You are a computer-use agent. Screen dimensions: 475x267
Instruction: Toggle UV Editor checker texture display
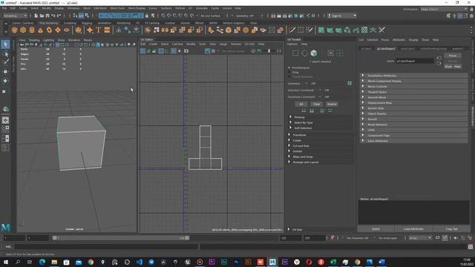click(213, 51)
